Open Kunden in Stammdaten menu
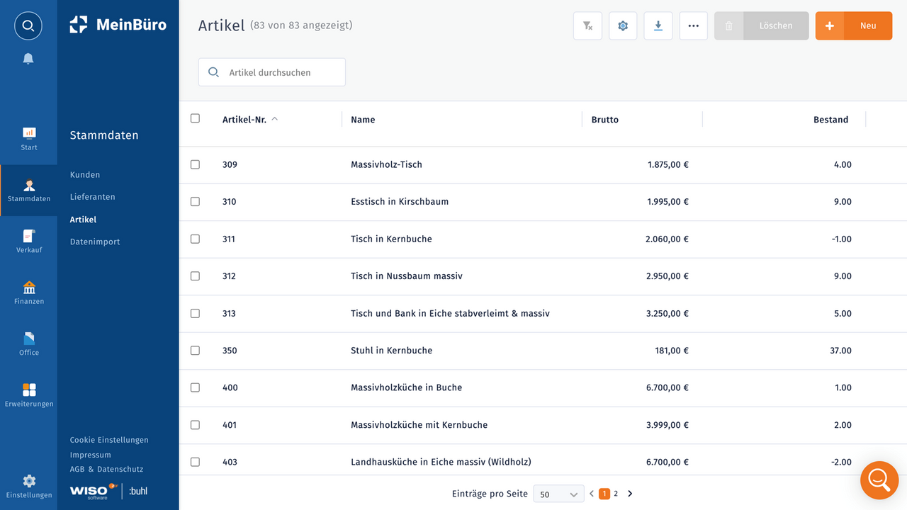This screenshot has width=907, height=510. click(x=85, y=175)
